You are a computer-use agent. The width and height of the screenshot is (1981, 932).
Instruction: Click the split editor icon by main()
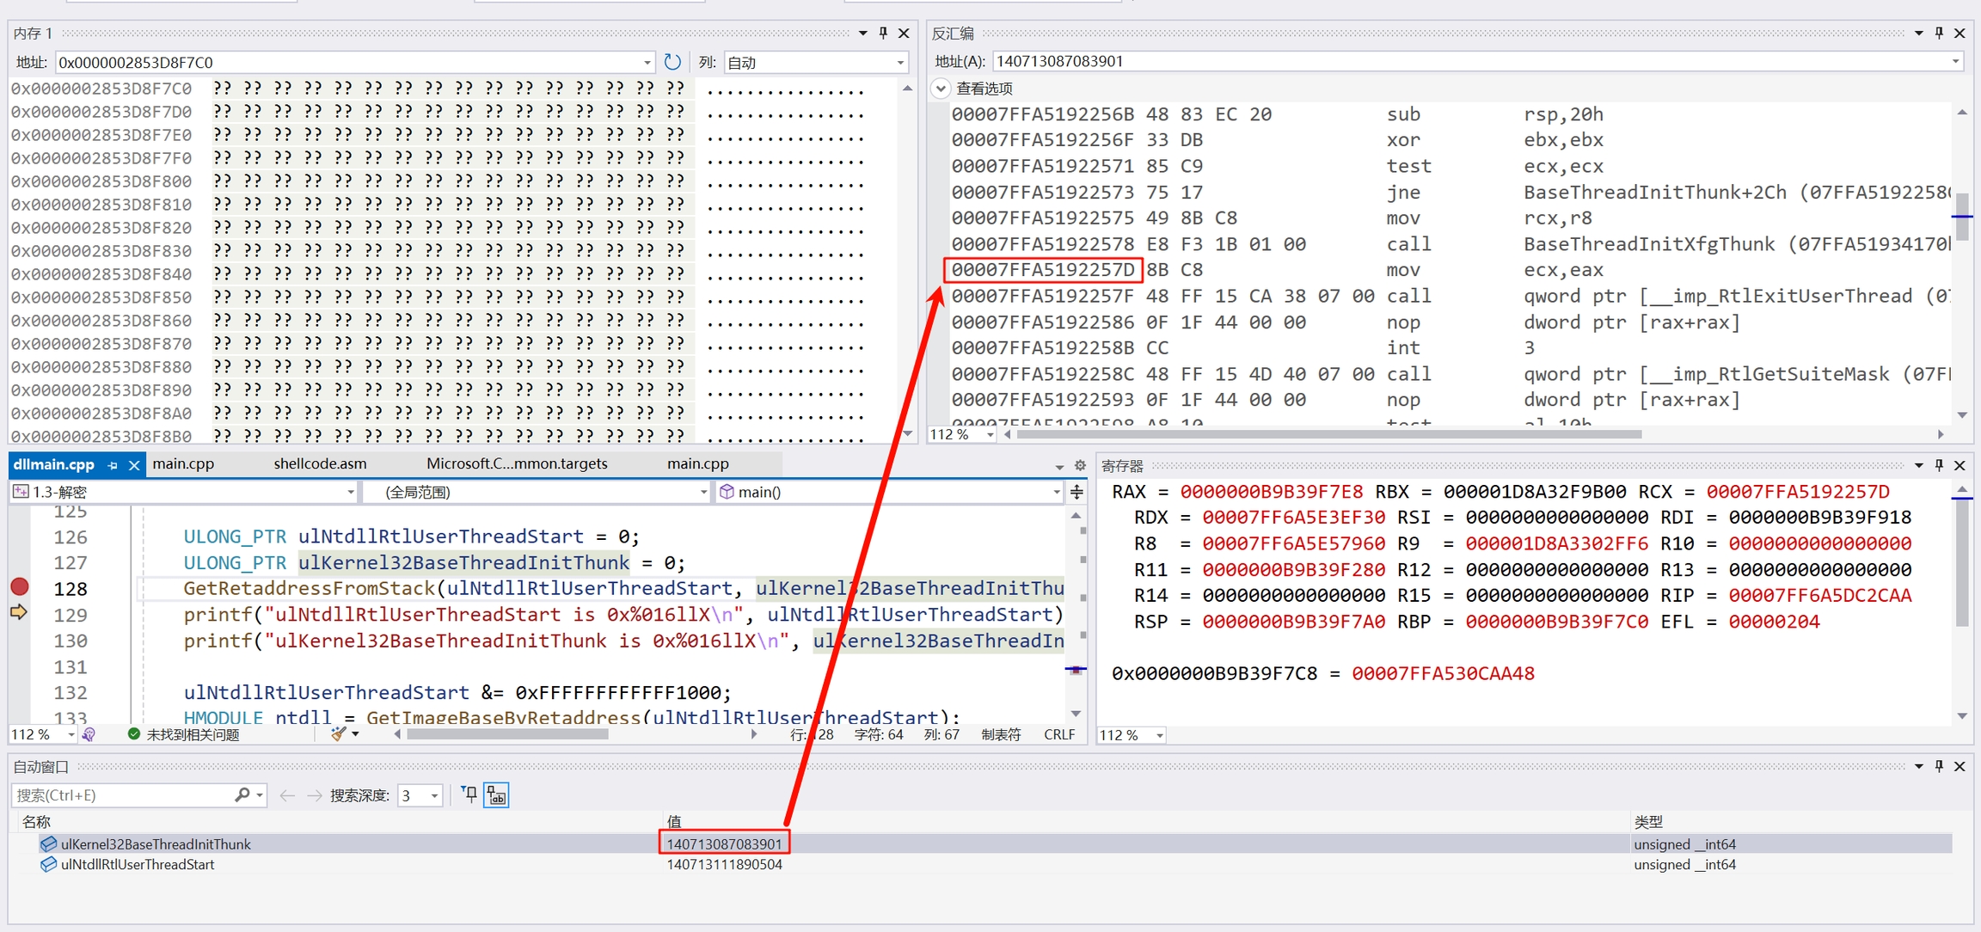coord(1076,492)
